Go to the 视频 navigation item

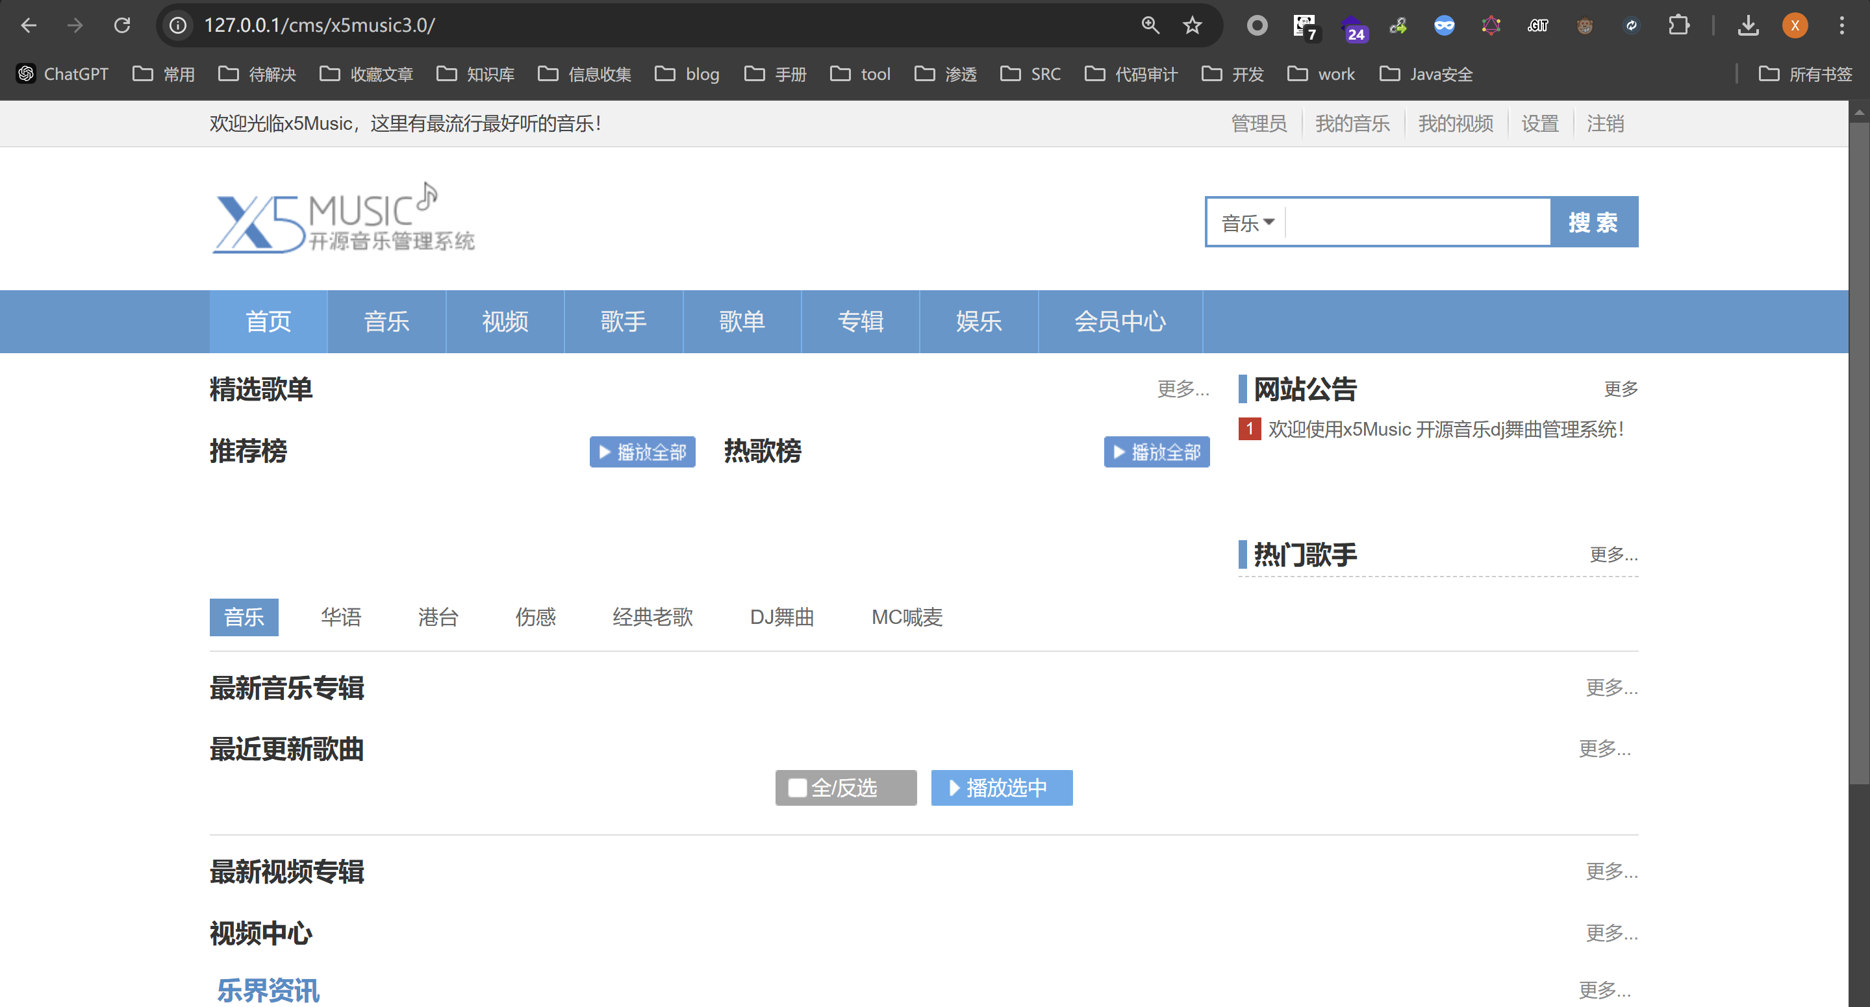point(505,321)
